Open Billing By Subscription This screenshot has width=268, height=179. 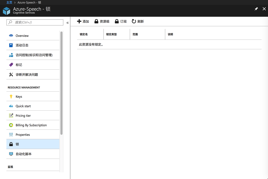(33, 125)
